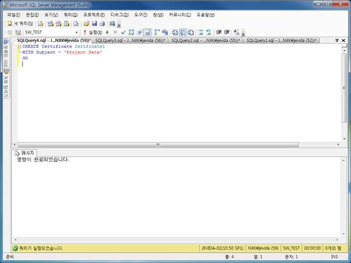Select the SQLQuery4.sql tab
Viewport: 351px width, 263px height.
[x=54, y=41]
